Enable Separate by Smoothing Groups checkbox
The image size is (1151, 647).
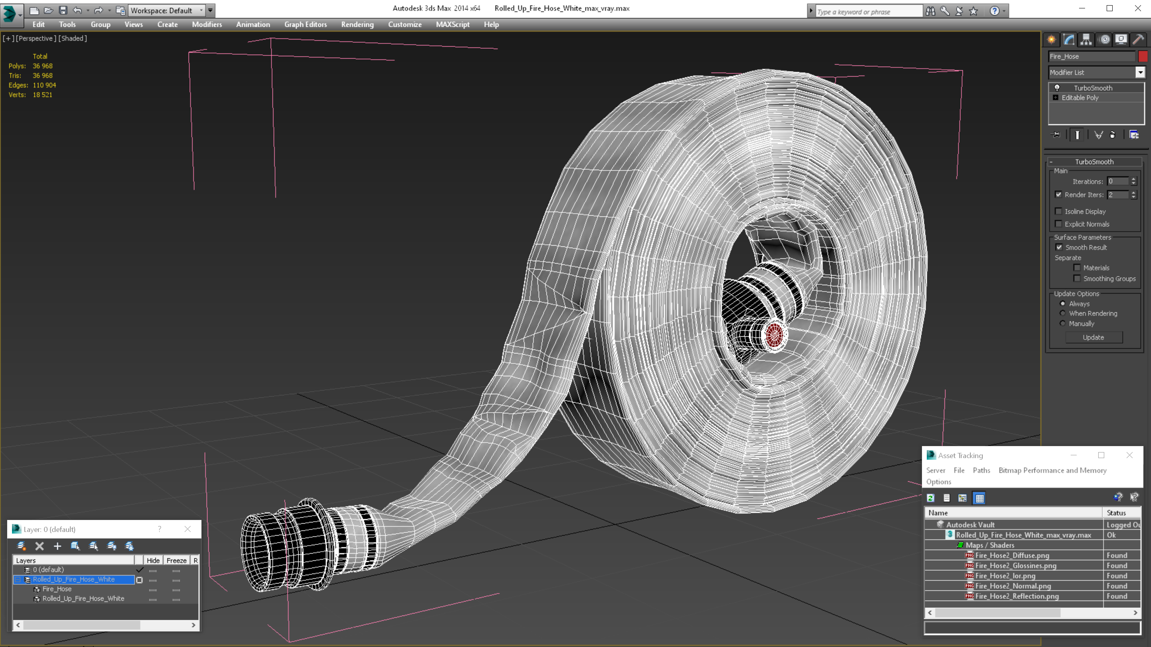pyautogui.click(x=1077, y=278)
